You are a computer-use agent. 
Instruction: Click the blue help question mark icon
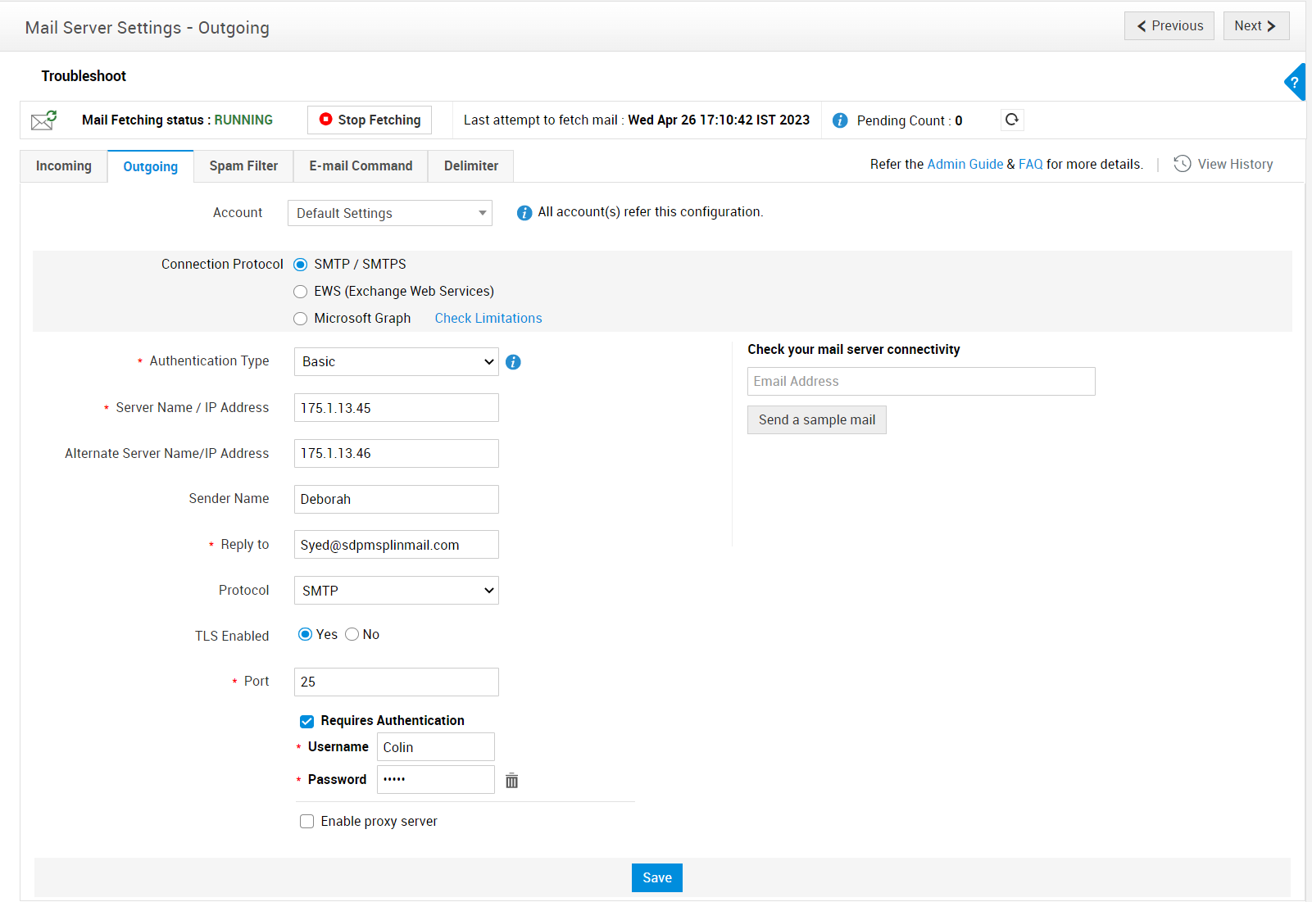coord(1295,82)
